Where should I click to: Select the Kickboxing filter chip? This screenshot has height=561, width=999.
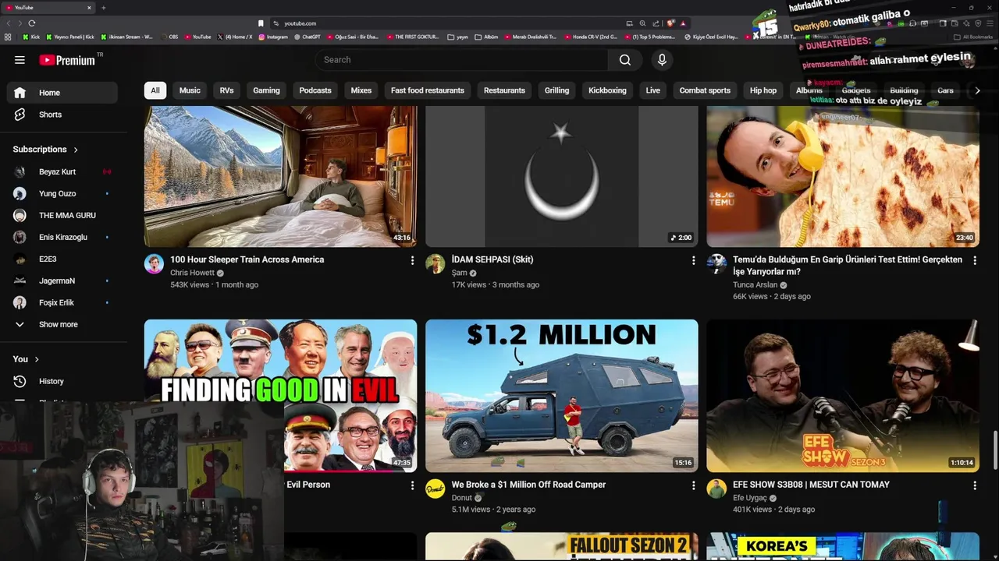607,90
